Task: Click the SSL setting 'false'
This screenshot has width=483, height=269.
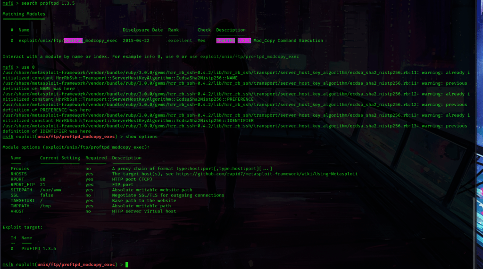Action: (x=47, y=195)
